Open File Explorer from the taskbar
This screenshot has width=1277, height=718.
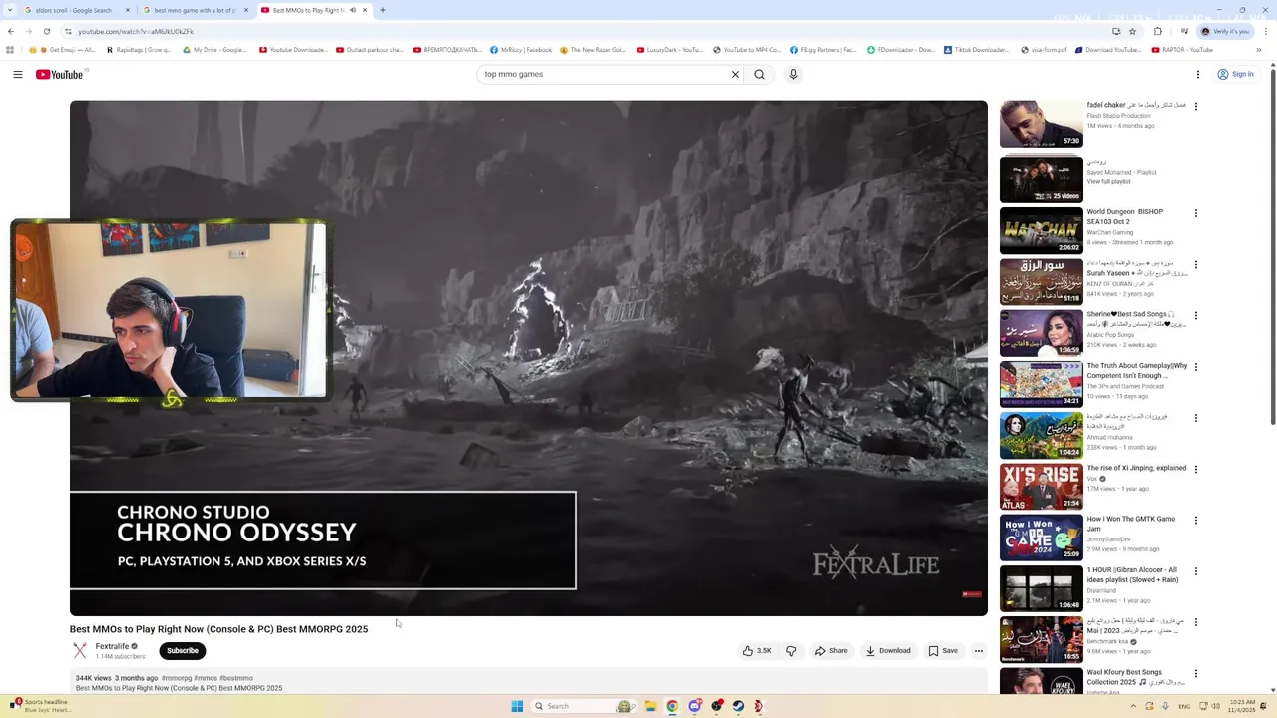[x=650, y=706]
